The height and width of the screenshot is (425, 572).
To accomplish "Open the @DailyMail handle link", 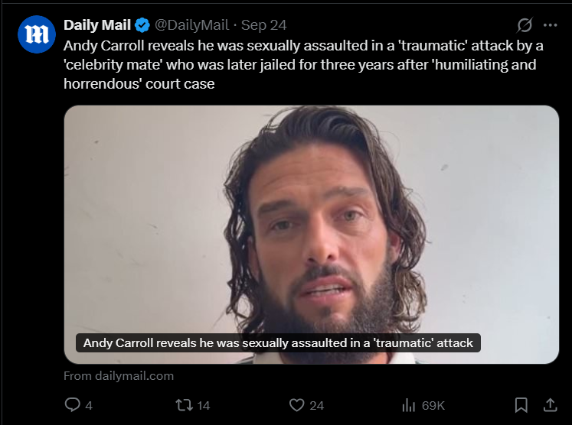I will [192, 25].
